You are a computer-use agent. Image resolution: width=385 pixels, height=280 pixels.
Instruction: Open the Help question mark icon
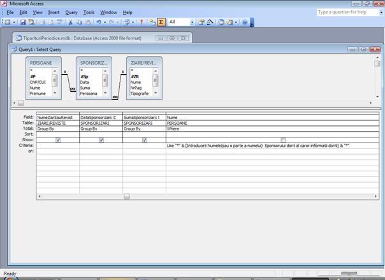(x=243, y=22)
